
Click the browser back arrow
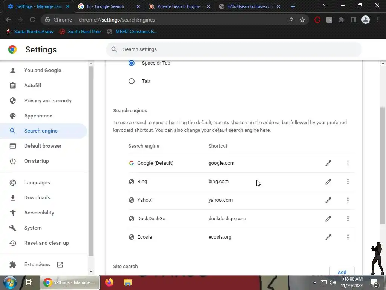pos(8,20)
